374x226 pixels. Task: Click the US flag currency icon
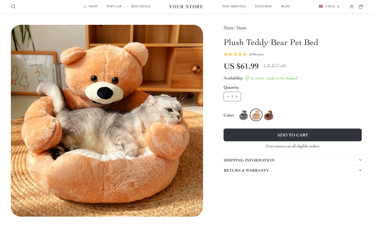[x=321, y=7]
